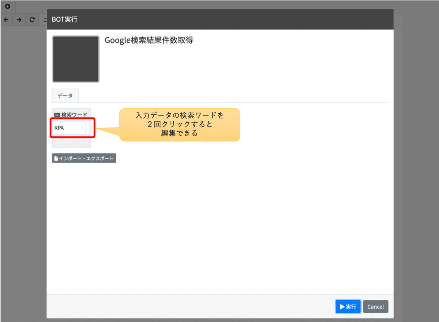Switch to the データ tab
439x322 pixels.
65,96
